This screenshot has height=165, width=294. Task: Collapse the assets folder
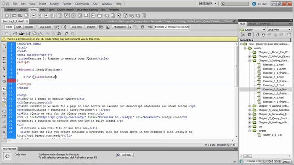(x=245, y=48)
